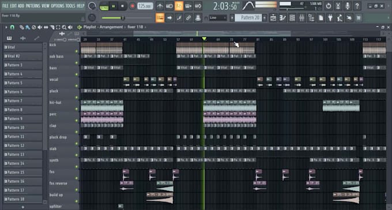
Task: Show automation clips tab in picker panel
Action: (x=37, y=38)
